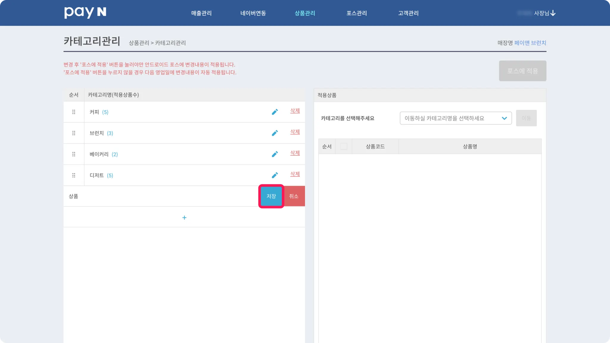Edit the 디저트 category with pencil icon
Screen dimensions: 610x343
point(275,175)
